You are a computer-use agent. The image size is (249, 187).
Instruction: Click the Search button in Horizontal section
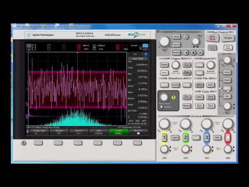(176, 45)
